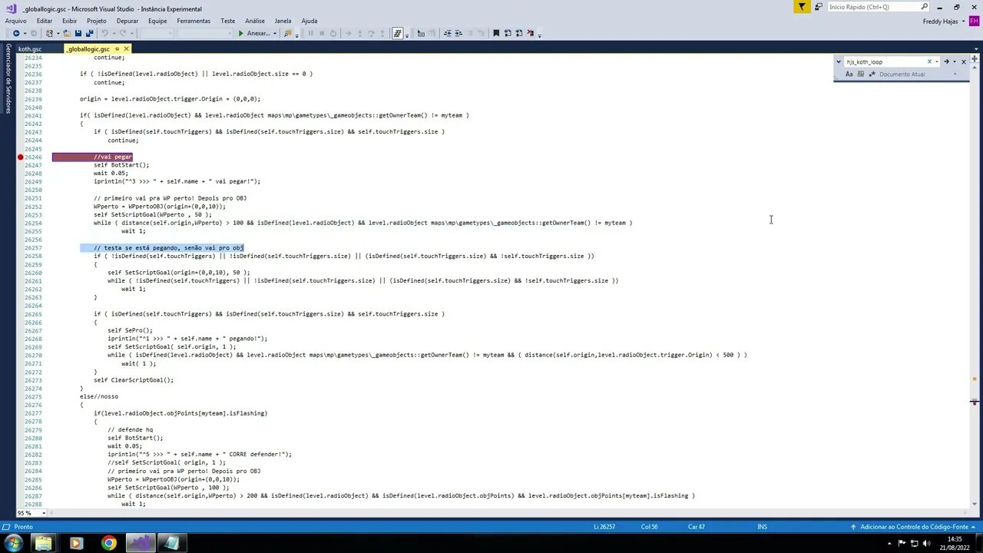Click Adicionar ao Controle do Código-Fonte
The image size is (983, 553).
coord(914,527)
